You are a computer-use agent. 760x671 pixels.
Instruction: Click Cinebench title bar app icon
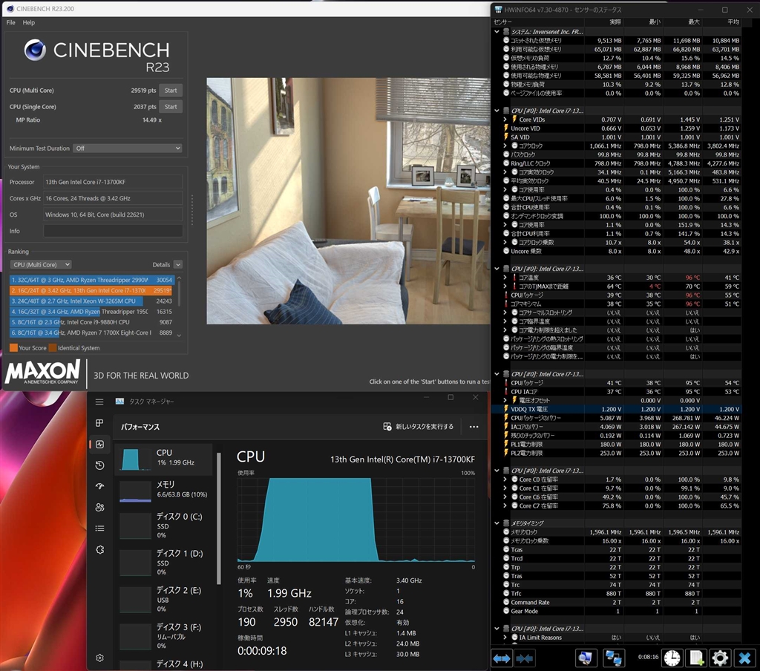tap(10, 9)
